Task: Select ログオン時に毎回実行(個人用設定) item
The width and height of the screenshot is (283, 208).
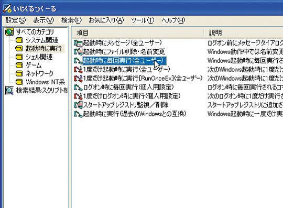Action: [x=128, y=87]
